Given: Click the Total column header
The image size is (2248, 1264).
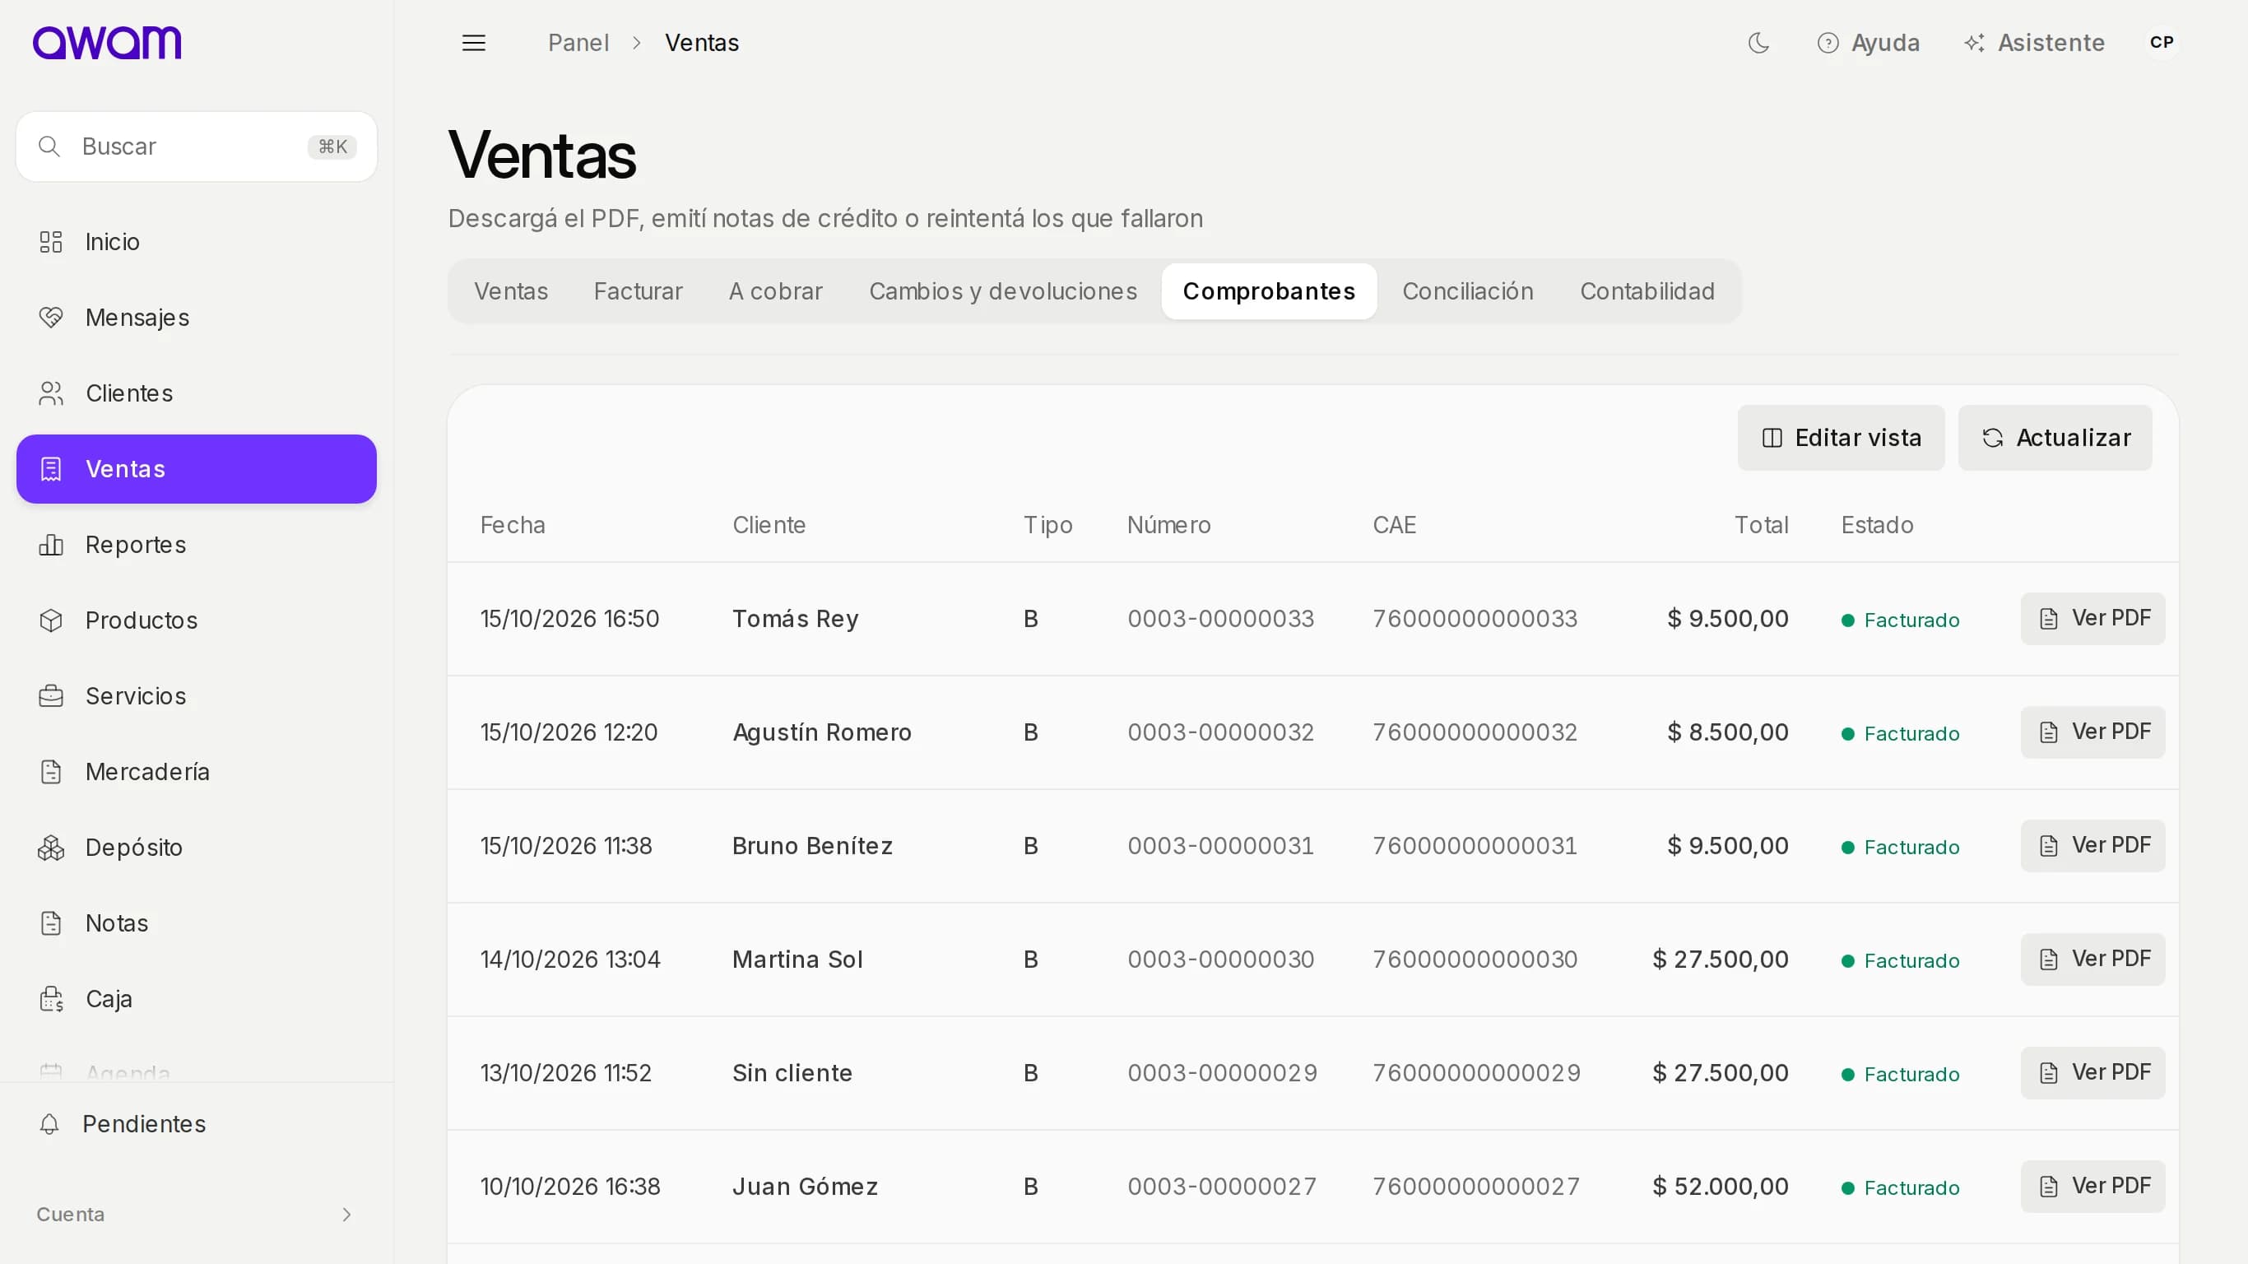Looking at the screenshot, I should 1761,526.
